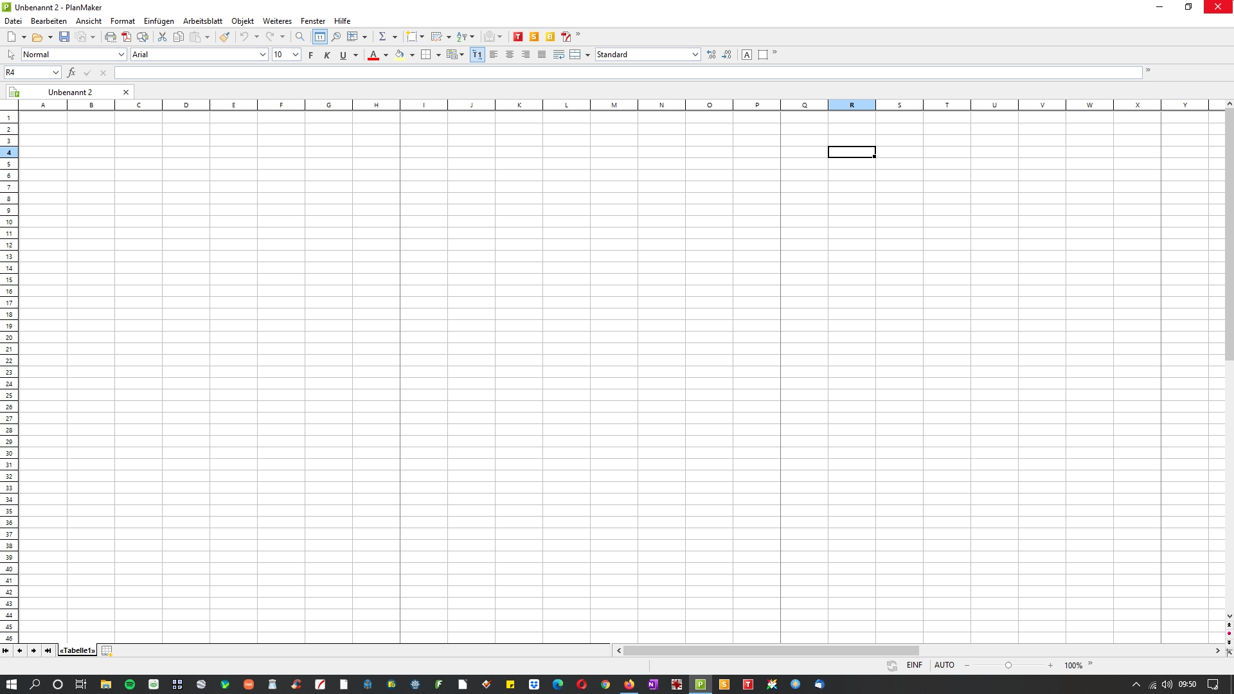The image size is (1234, 694).
Task: Open the number format dropdown
Action: (x=696, y=54)
